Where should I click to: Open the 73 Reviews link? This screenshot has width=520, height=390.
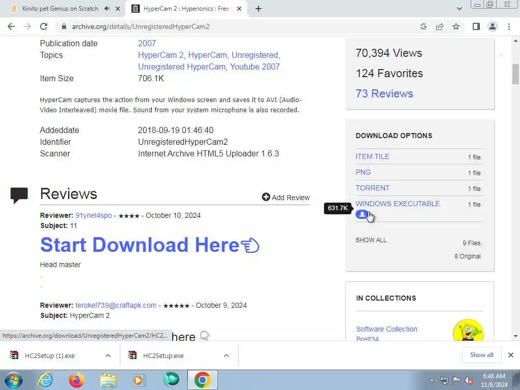point(384,93)
